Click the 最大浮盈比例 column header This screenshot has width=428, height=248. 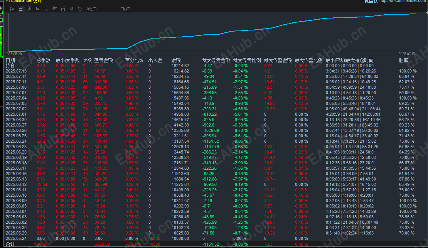pos(309,61)
